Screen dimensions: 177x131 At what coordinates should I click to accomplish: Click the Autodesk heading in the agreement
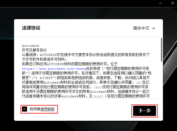30,45
